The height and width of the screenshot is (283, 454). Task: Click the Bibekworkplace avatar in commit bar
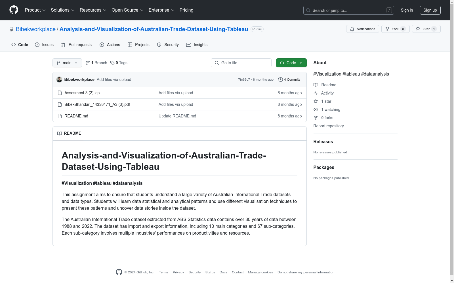click(x=59, y=80)
